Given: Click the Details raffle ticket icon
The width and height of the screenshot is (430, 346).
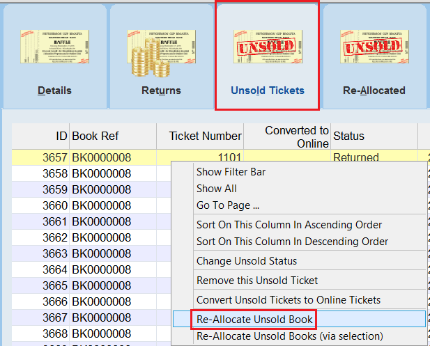Looking at the screenshot, I should pyautogui.click(x=55, y=47).
